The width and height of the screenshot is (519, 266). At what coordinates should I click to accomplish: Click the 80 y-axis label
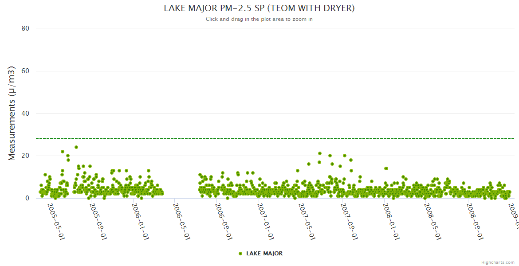pyautogui.click(x=25, y=28)
